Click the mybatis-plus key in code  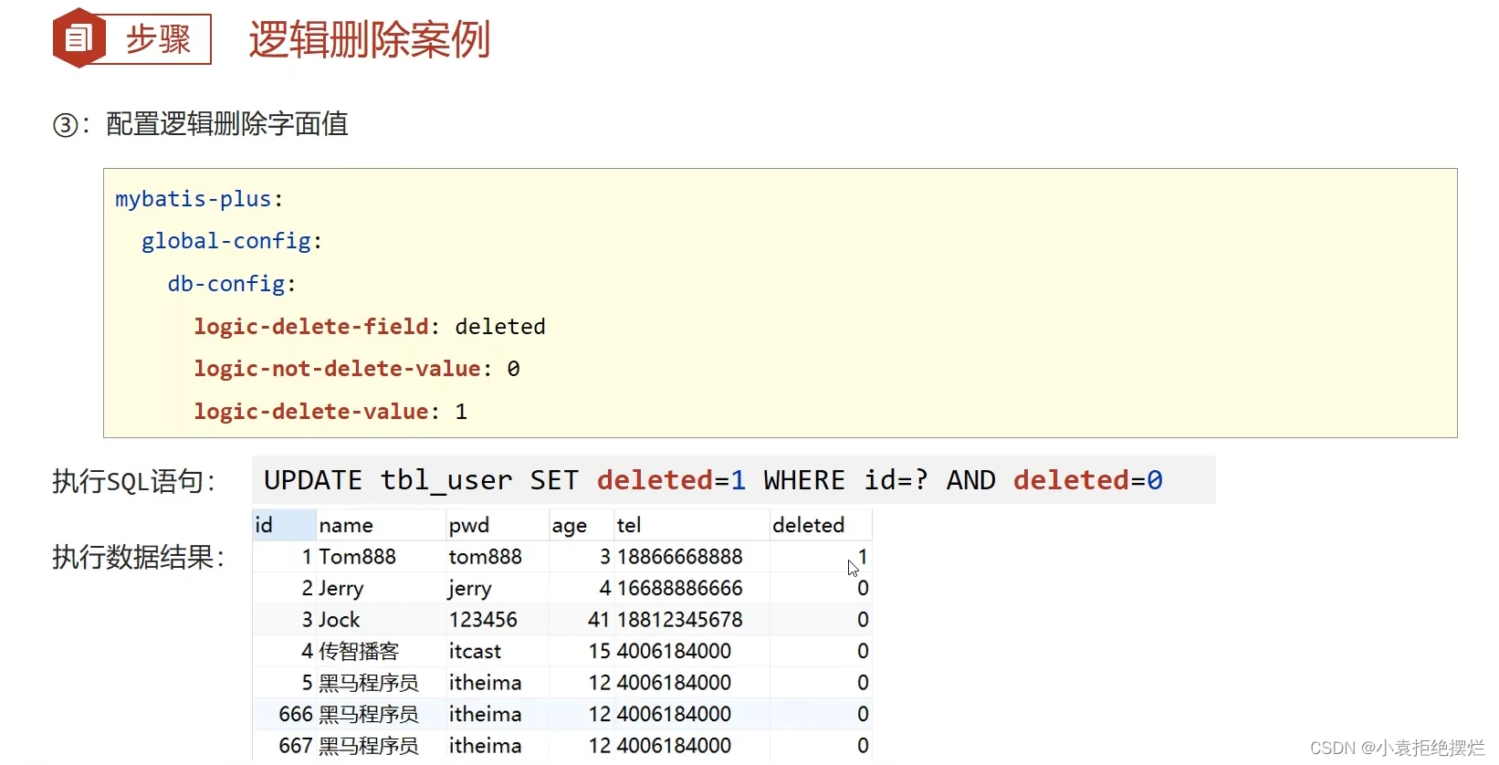point(194,199)
